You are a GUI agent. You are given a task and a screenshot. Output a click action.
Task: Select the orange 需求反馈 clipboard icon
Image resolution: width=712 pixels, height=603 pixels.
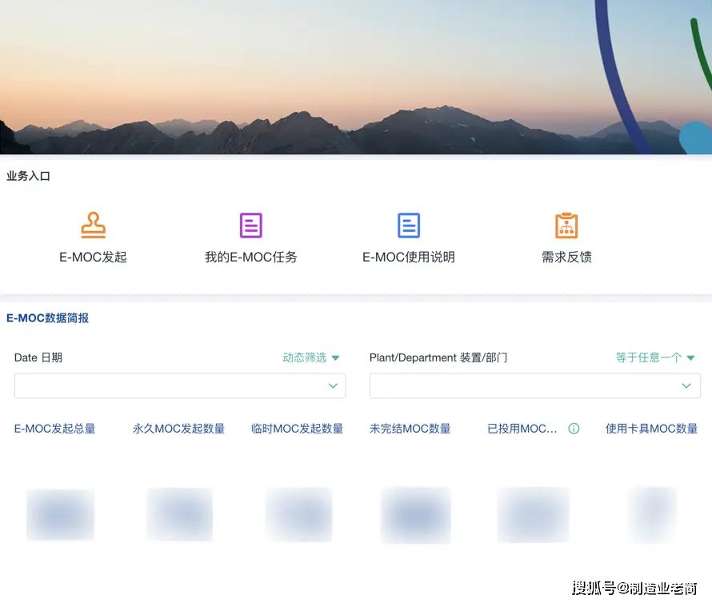[x=566, y=226]
